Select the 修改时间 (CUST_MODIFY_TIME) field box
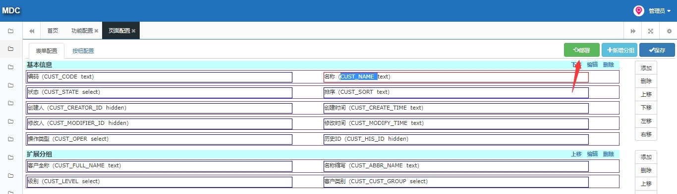 456,123
